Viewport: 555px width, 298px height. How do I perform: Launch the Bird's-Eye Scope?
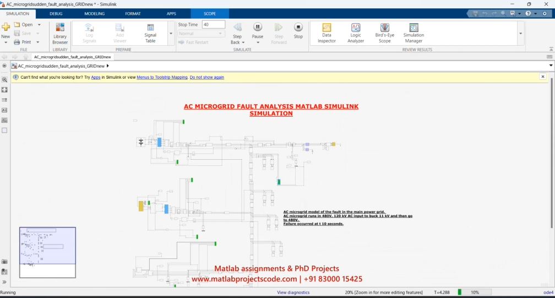pos(384,32)
